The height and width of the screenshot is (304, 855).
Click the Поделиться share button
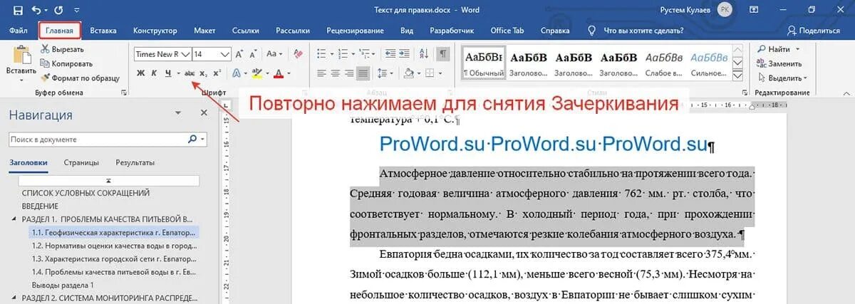814,31
